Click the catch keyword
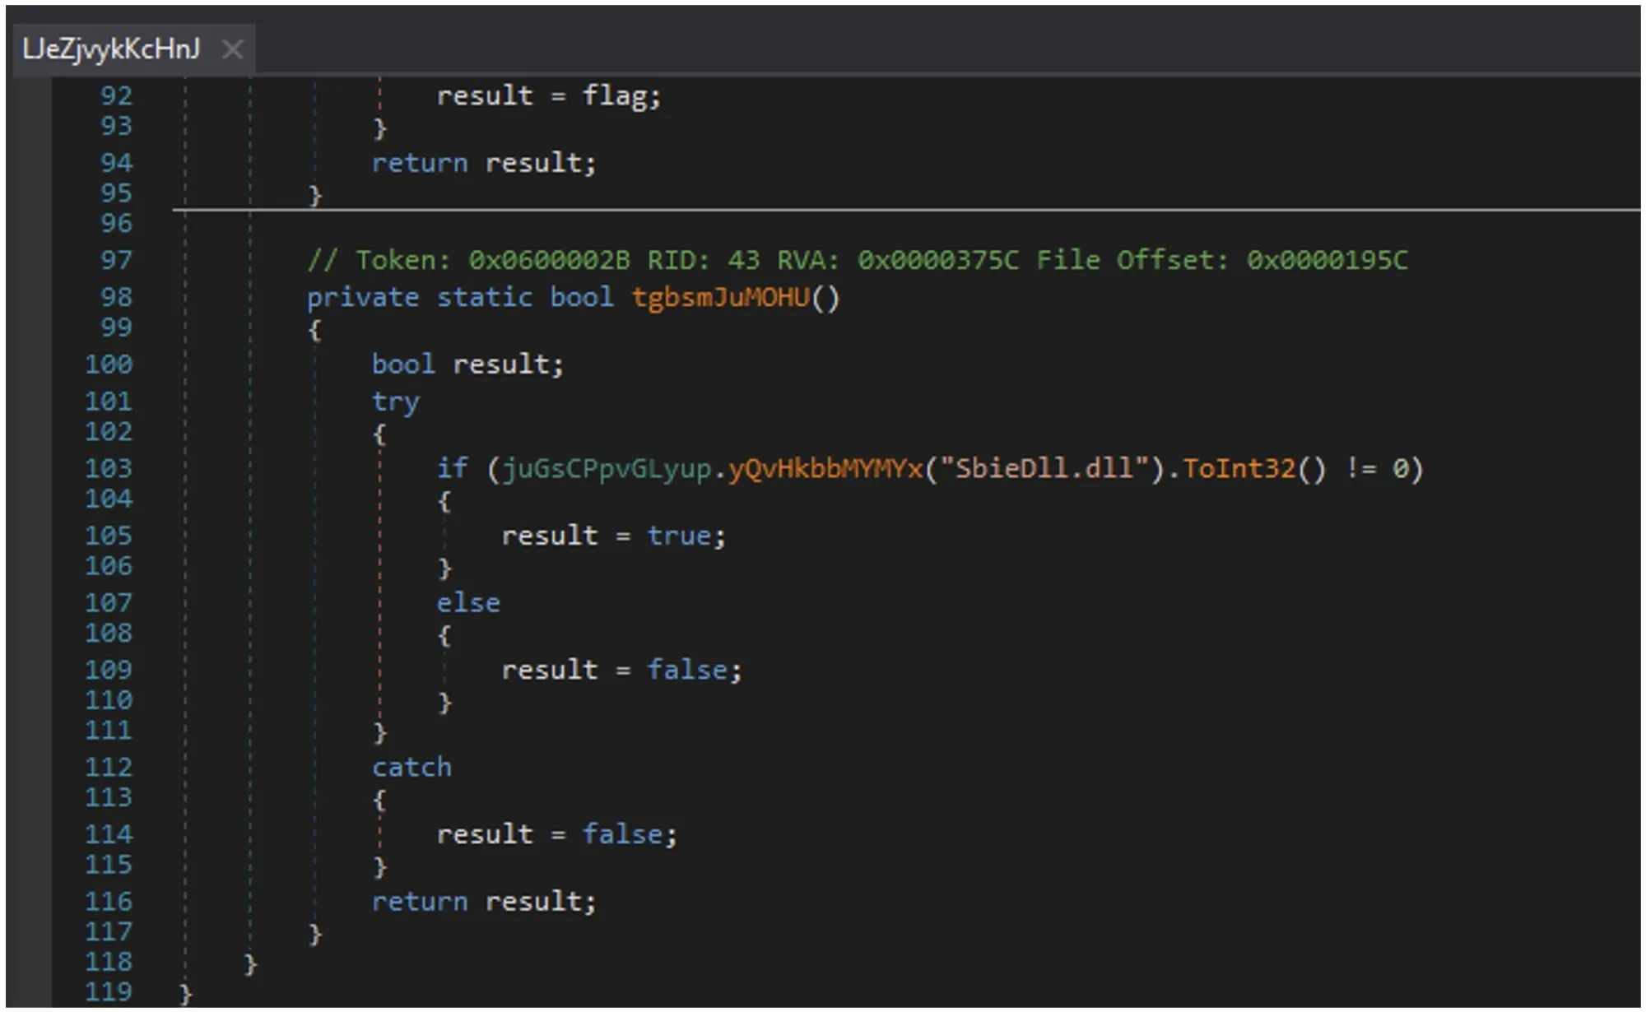The width and height of the screenshot is (1646, 1012). [x=411, y=767]
